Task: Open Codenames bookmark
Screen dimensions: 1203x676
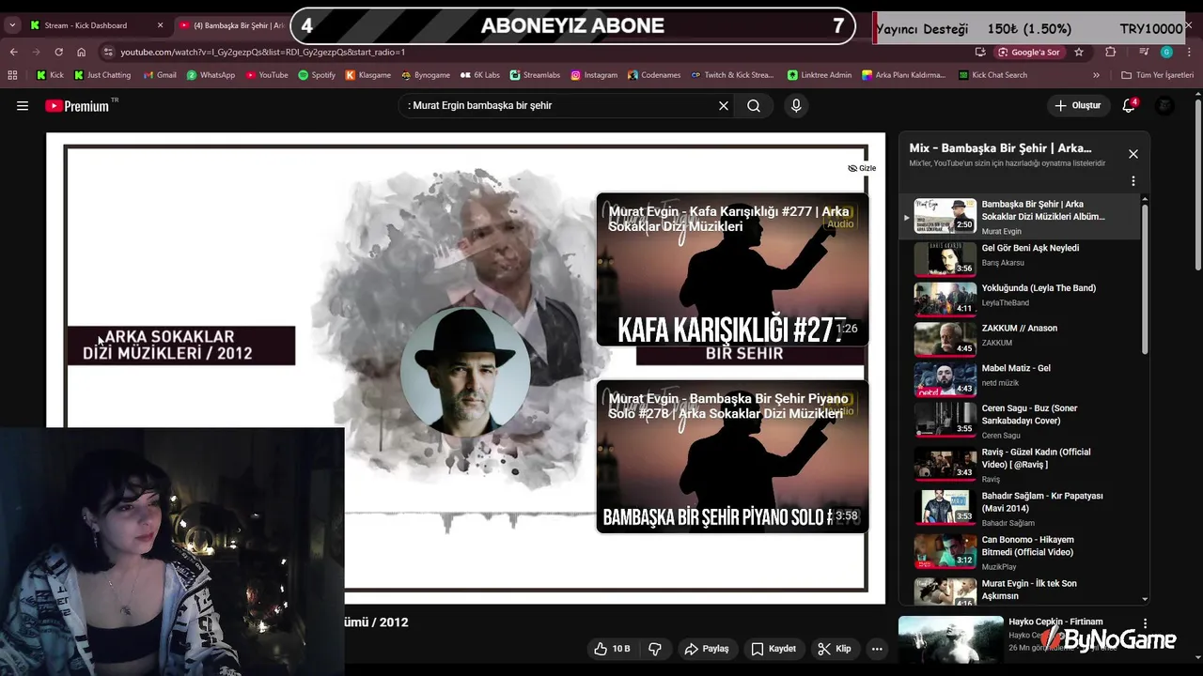Action: pyautogui.click(x=654, y=75)
